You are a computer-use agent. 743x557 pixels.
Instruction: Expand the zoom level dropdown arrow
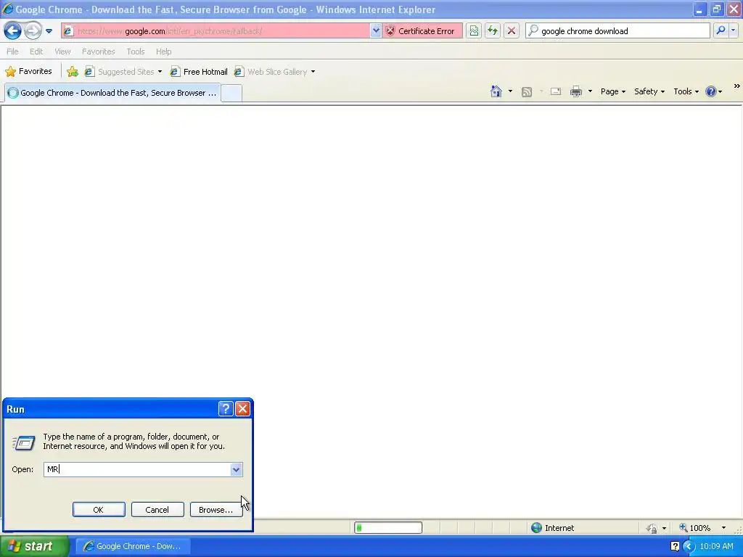(x=723, y=528)
